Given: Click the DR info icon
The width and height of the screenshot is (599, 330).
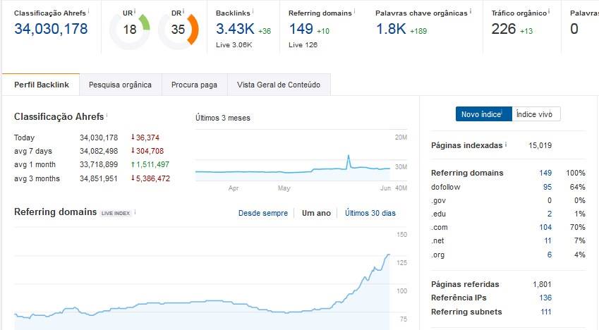Looking at the screenshot, I should click(183, 11).
